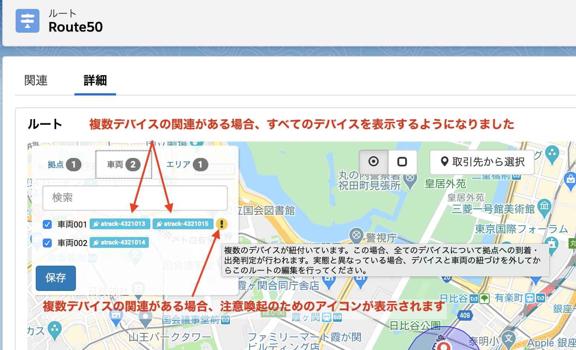The image size is (576, 350).
Task: Uncheck the 車両001 checkbox
Action: pos(47,224)
